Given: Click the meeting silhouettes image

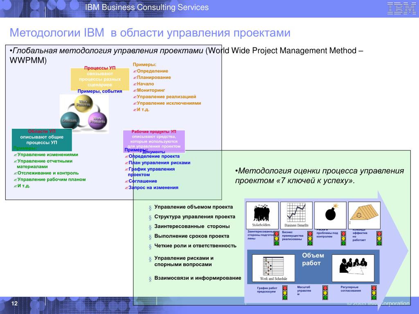Looking at the screenshot, I should (x=353, y=268).
